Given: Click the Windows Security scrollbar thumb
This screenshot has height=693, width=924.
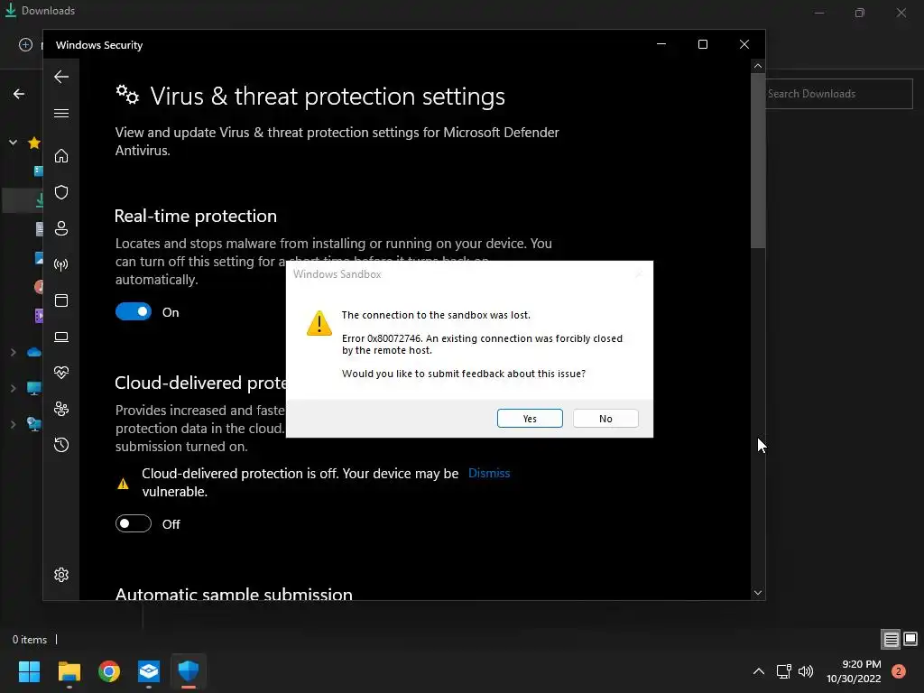Looking at the screenshot, I should click(x=758, y=161).
